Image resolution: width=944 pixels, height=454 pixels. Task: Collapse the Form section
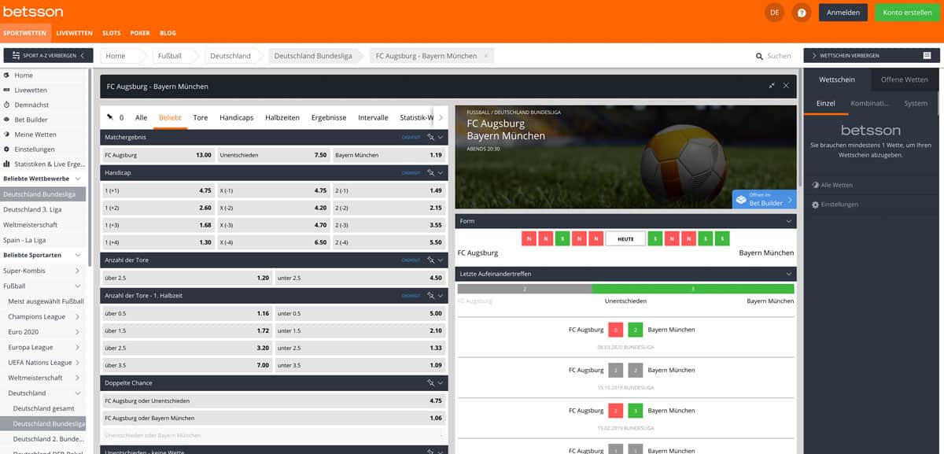pos(789,221)
